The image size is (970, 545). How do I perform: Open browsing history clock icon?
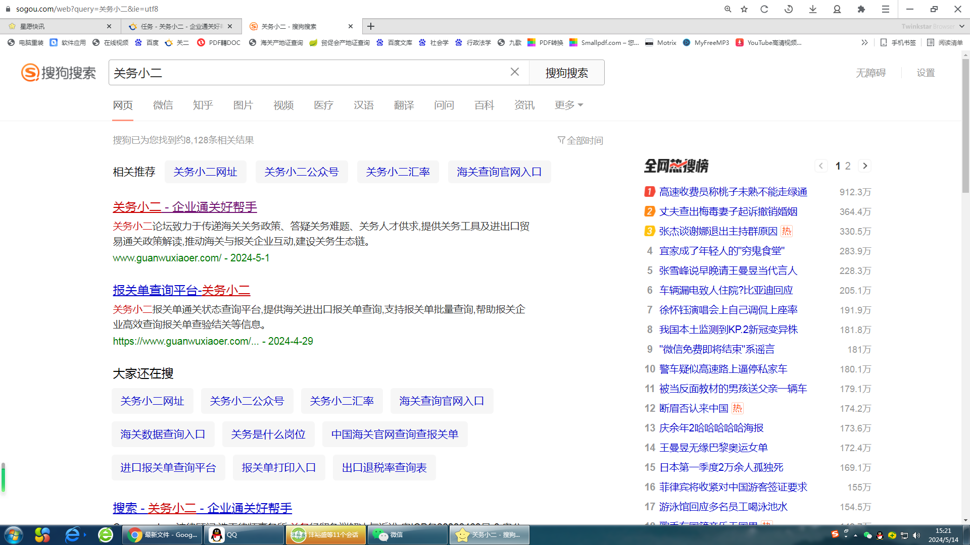point(789,9)
